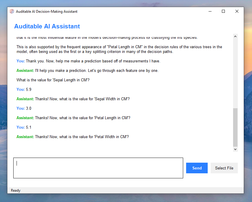Screen dimensions: 252x202
Task: Click the chat scrollbar thumb
Action: [235, 127]
